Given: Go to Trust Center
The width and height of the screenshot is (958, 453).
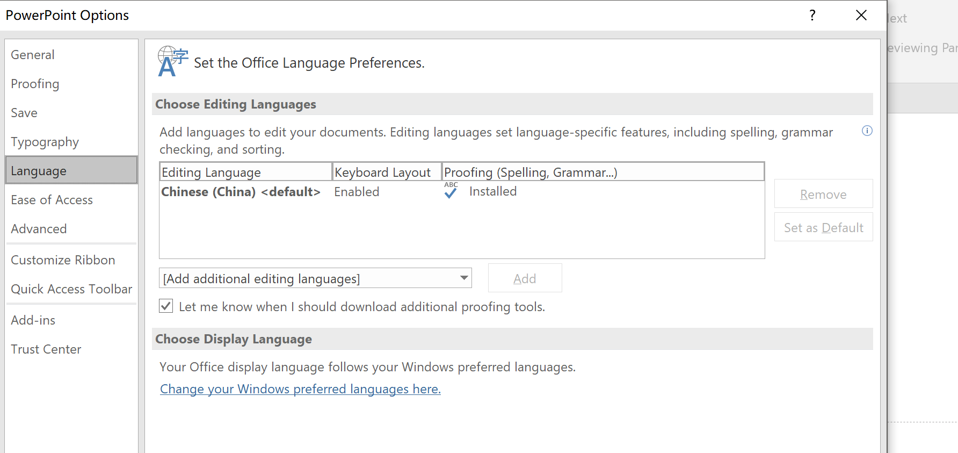Looking at the screenshot, I should 71,349.
